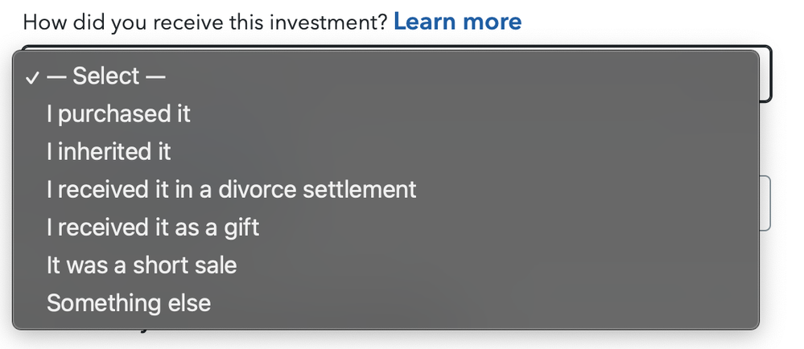Click the investment dropdown box edge behind the list
The image size is (804, 349).
(765, 74)
